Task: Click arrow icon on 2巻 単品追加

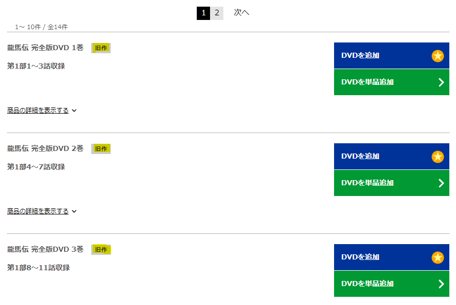Action: coord(441,183)
